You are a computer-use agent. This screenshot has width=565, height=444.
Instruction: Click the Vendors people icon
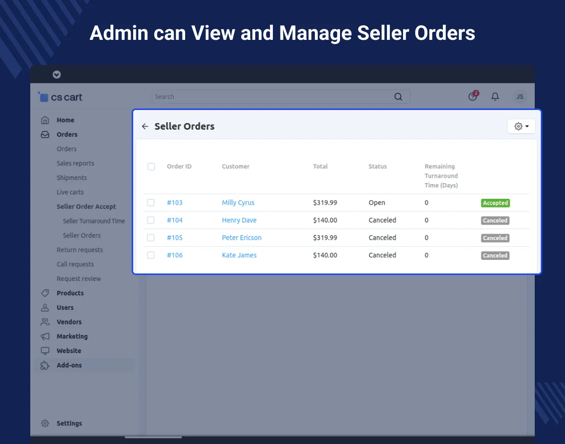click(45, 322)
